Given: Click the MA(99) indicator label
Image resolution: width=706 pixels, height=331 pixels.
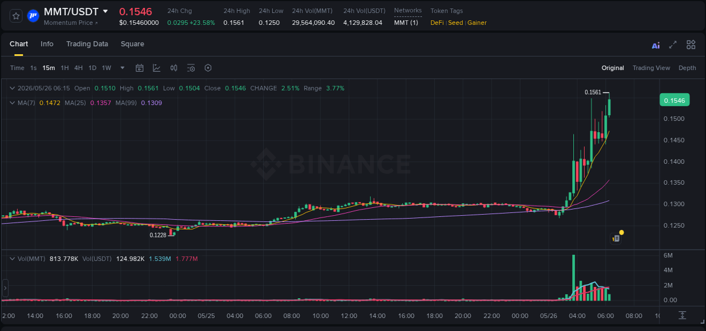Looking at the screenshot, I should pos(126,103).
